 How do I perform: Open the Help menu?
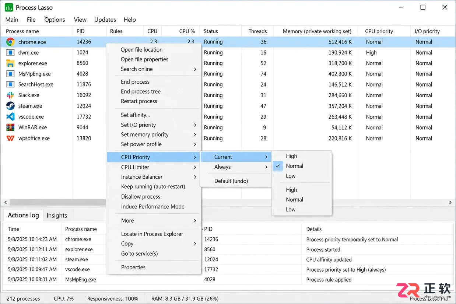coord(130,20)
